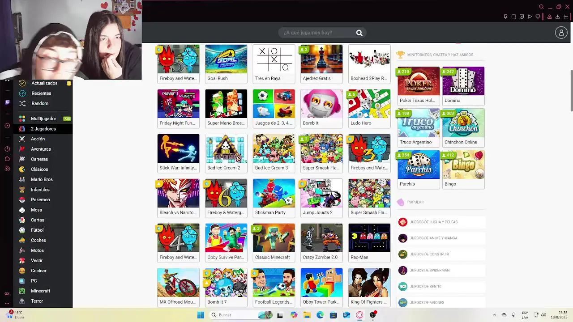Show hidden tray icons chevron
The height and width of the screenshot is (322, 573).
494,315
